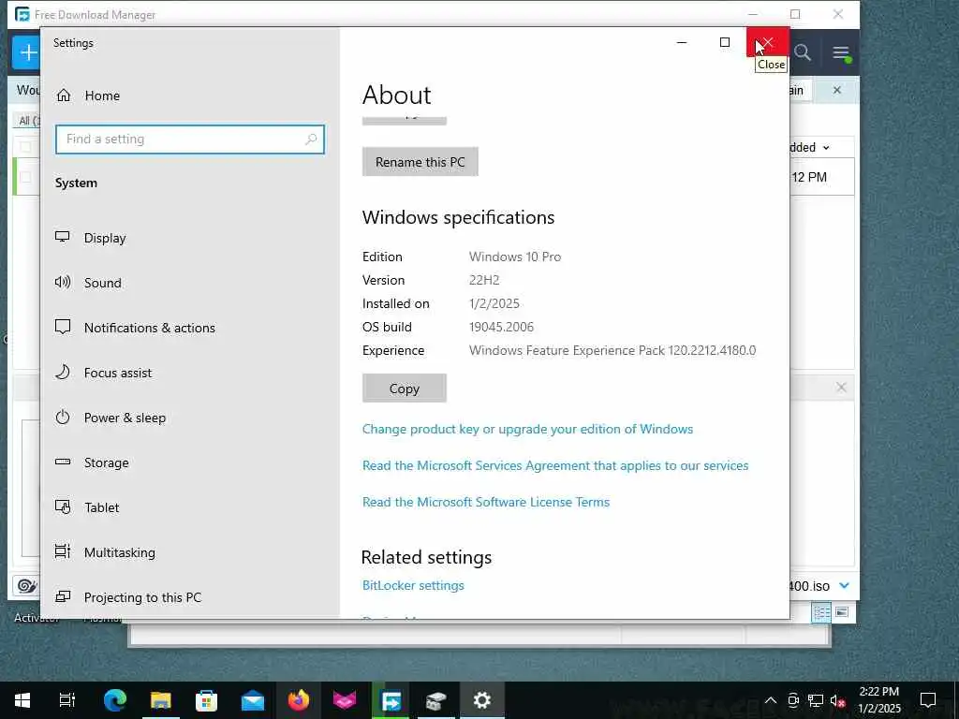Switch to Free Download Manager taskbar icon
959x719 pixels.
pos(391,700)
